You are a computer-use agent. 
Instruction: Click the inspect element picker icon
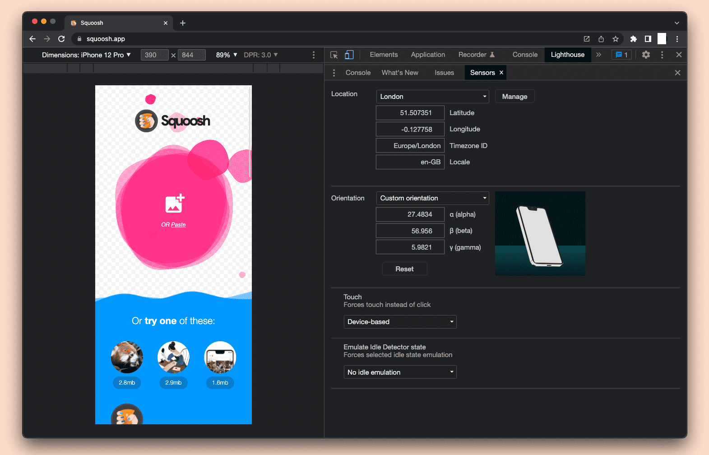tap(334, 55)
